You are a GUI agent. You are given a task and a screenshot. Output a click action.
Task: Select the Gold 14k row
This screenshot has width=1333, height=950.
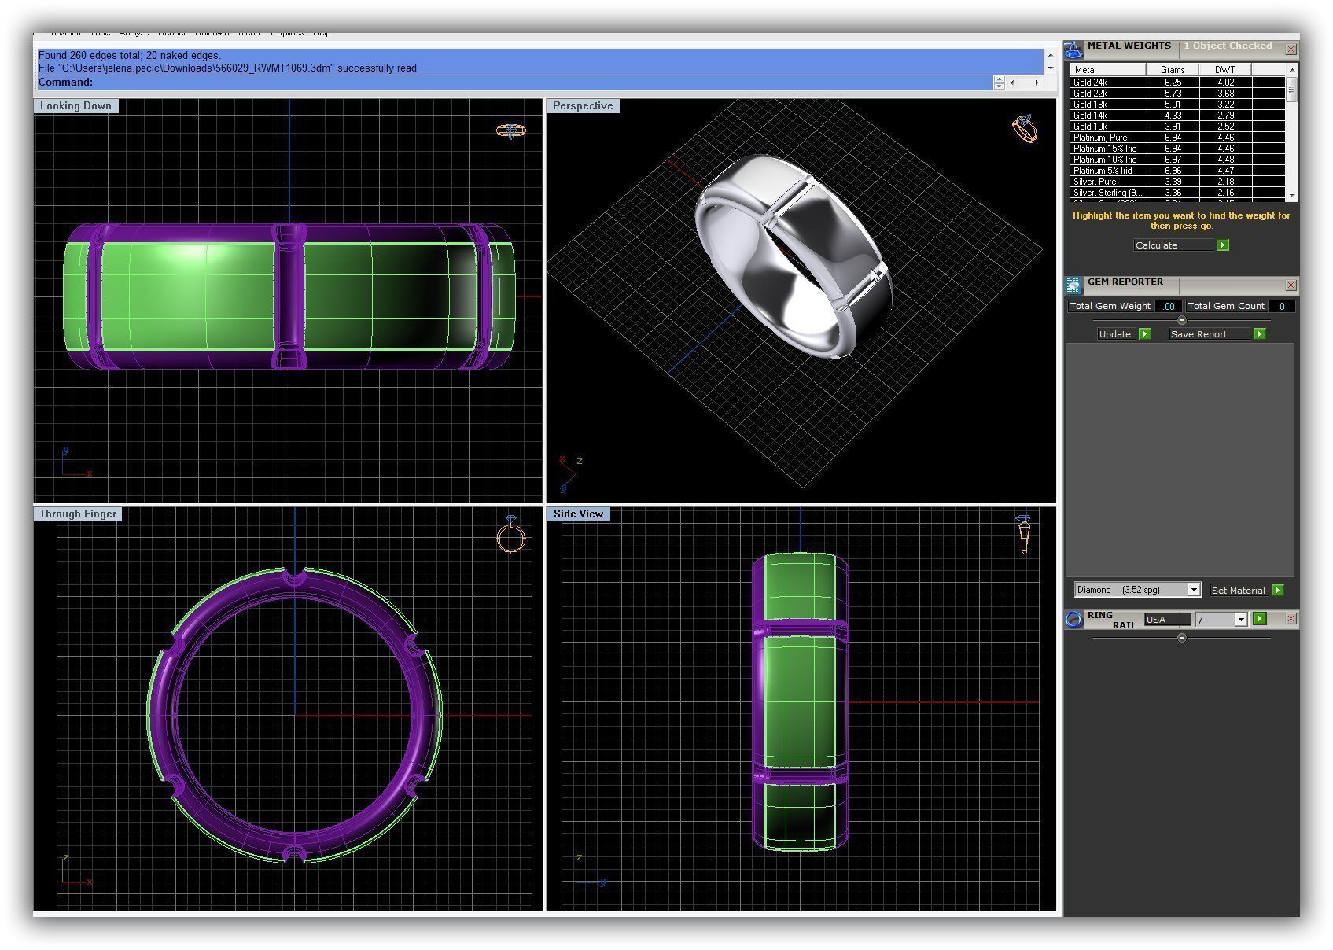click(1177, 116)
